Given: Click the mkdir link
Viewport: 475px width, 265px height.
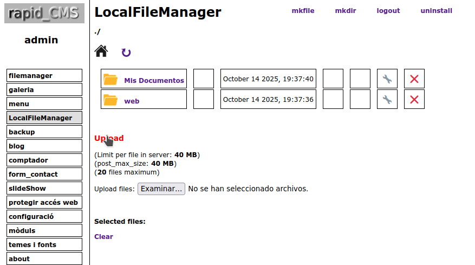Looking at the screenshot, I should pyautogui.click(x=346, y=11).
